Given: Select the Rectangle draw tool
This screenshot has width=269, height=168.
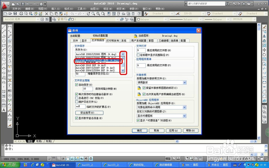Looking at the screenshot, I should tap(4, 45).
